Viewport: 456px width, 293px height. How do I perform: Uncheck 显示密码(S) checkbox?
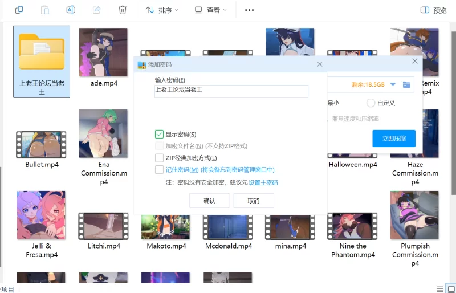click(159, 134)
